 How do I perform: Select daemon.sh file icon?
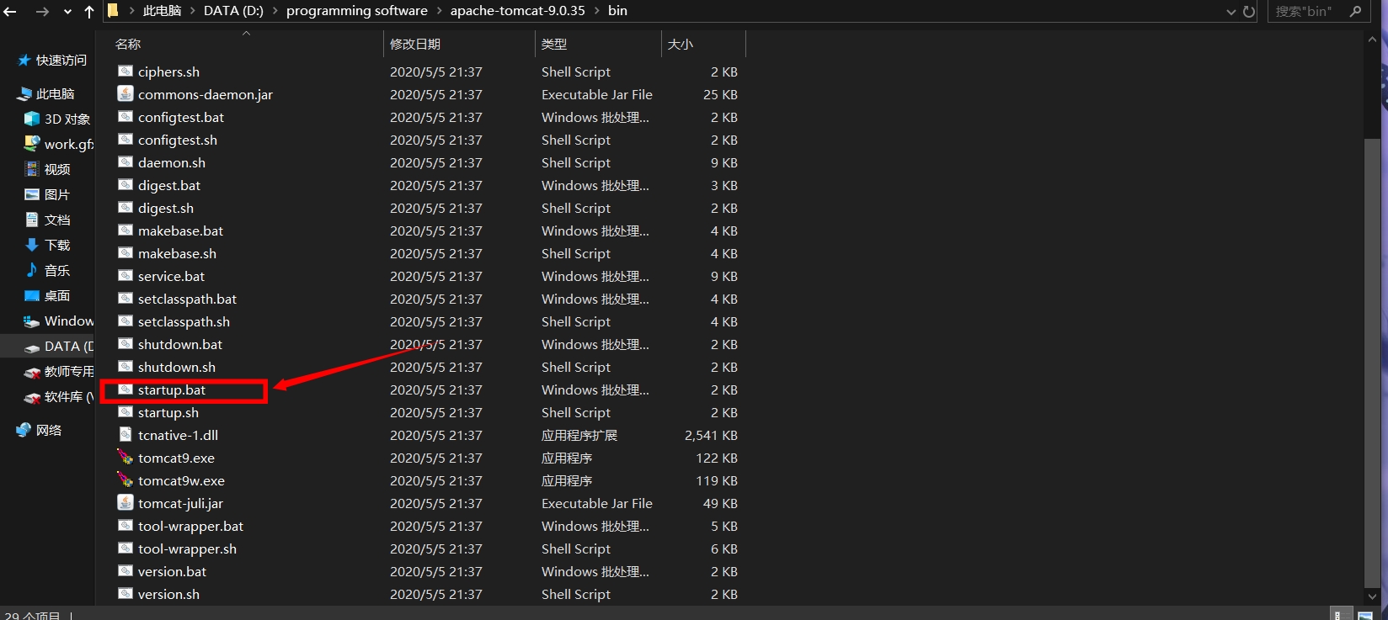tap(125, 162)
